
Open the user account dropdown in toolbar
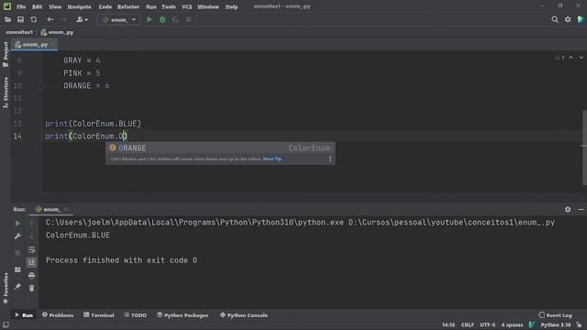point(82,19)
